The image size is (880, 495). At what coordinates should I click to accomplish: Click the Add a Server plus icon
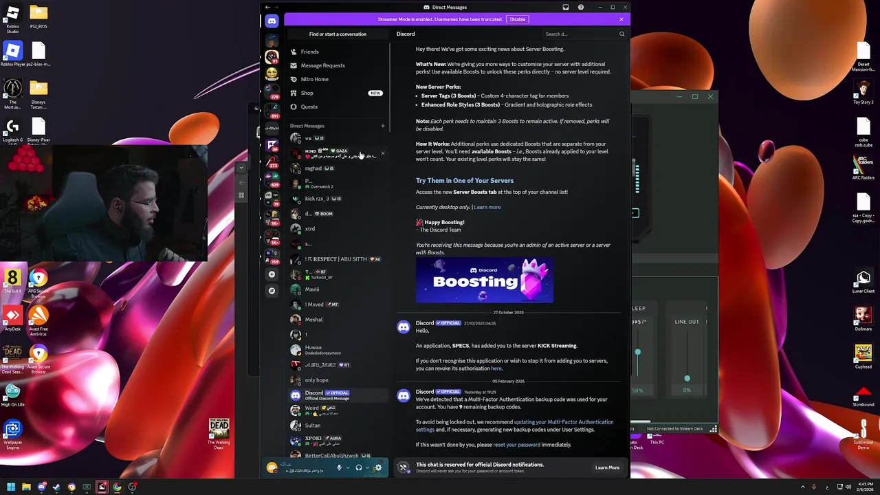click(272, 274)
